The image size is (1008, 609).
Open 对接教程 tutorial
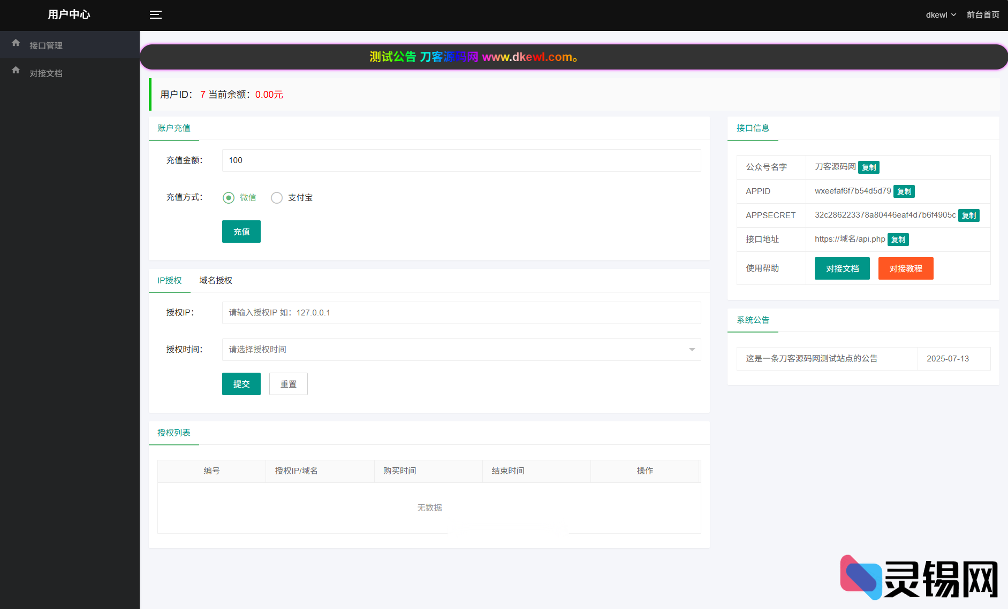906,268
